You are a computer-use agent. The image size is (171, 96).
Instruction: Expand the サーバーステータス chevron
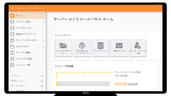tap(43, 41)
